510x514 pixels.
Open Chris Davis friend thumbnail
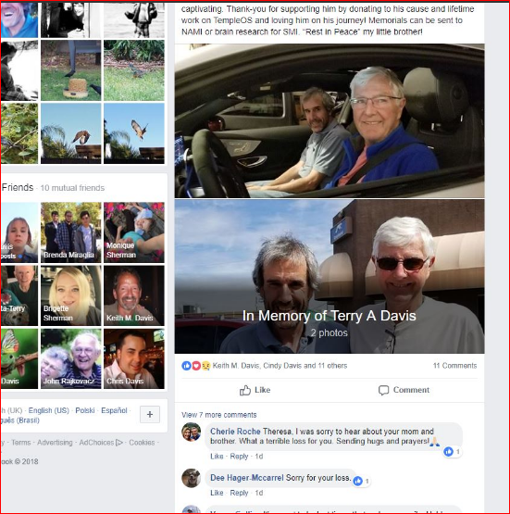[134, 358]
